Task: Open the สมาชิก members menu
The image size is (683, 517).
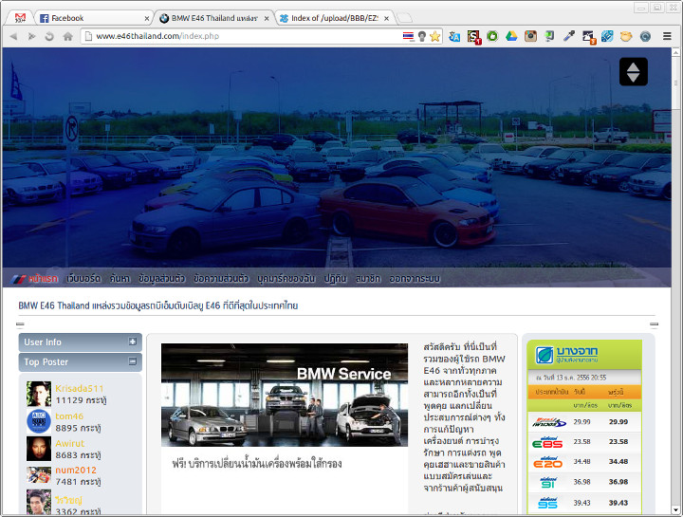Action: [368, 279]
